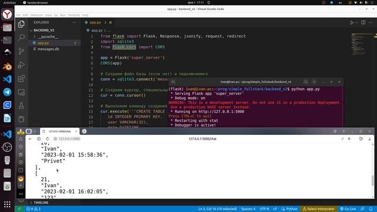Click the Ln 3, Col 16 cursor position indicator
The width and height of the screenshot is (377, 212).
coord(217,209)
